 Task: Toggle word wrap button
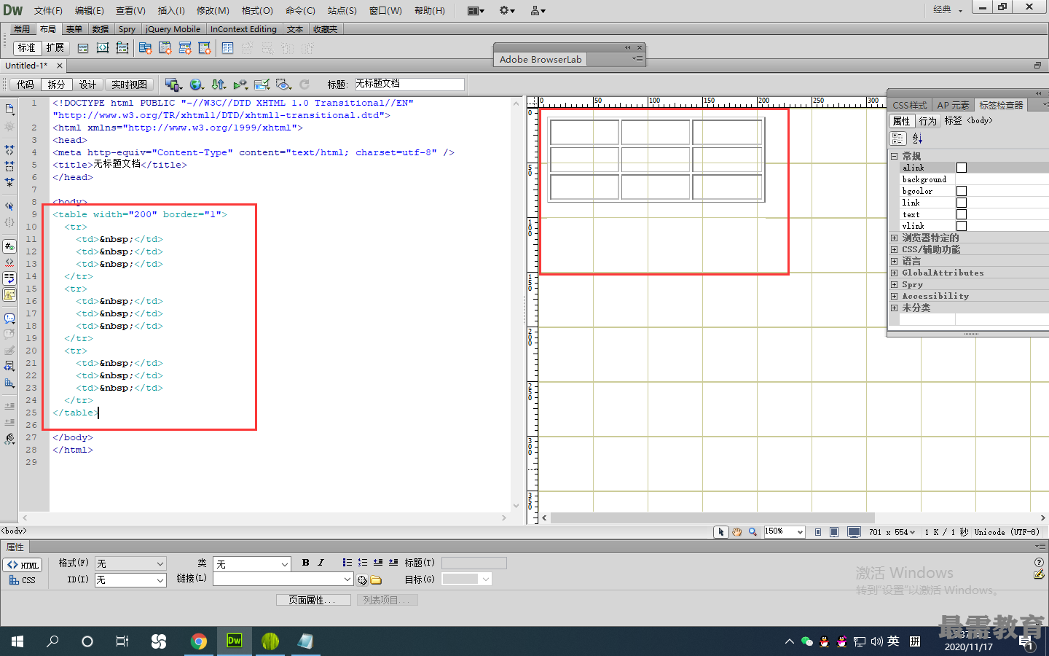pos(9,278)
